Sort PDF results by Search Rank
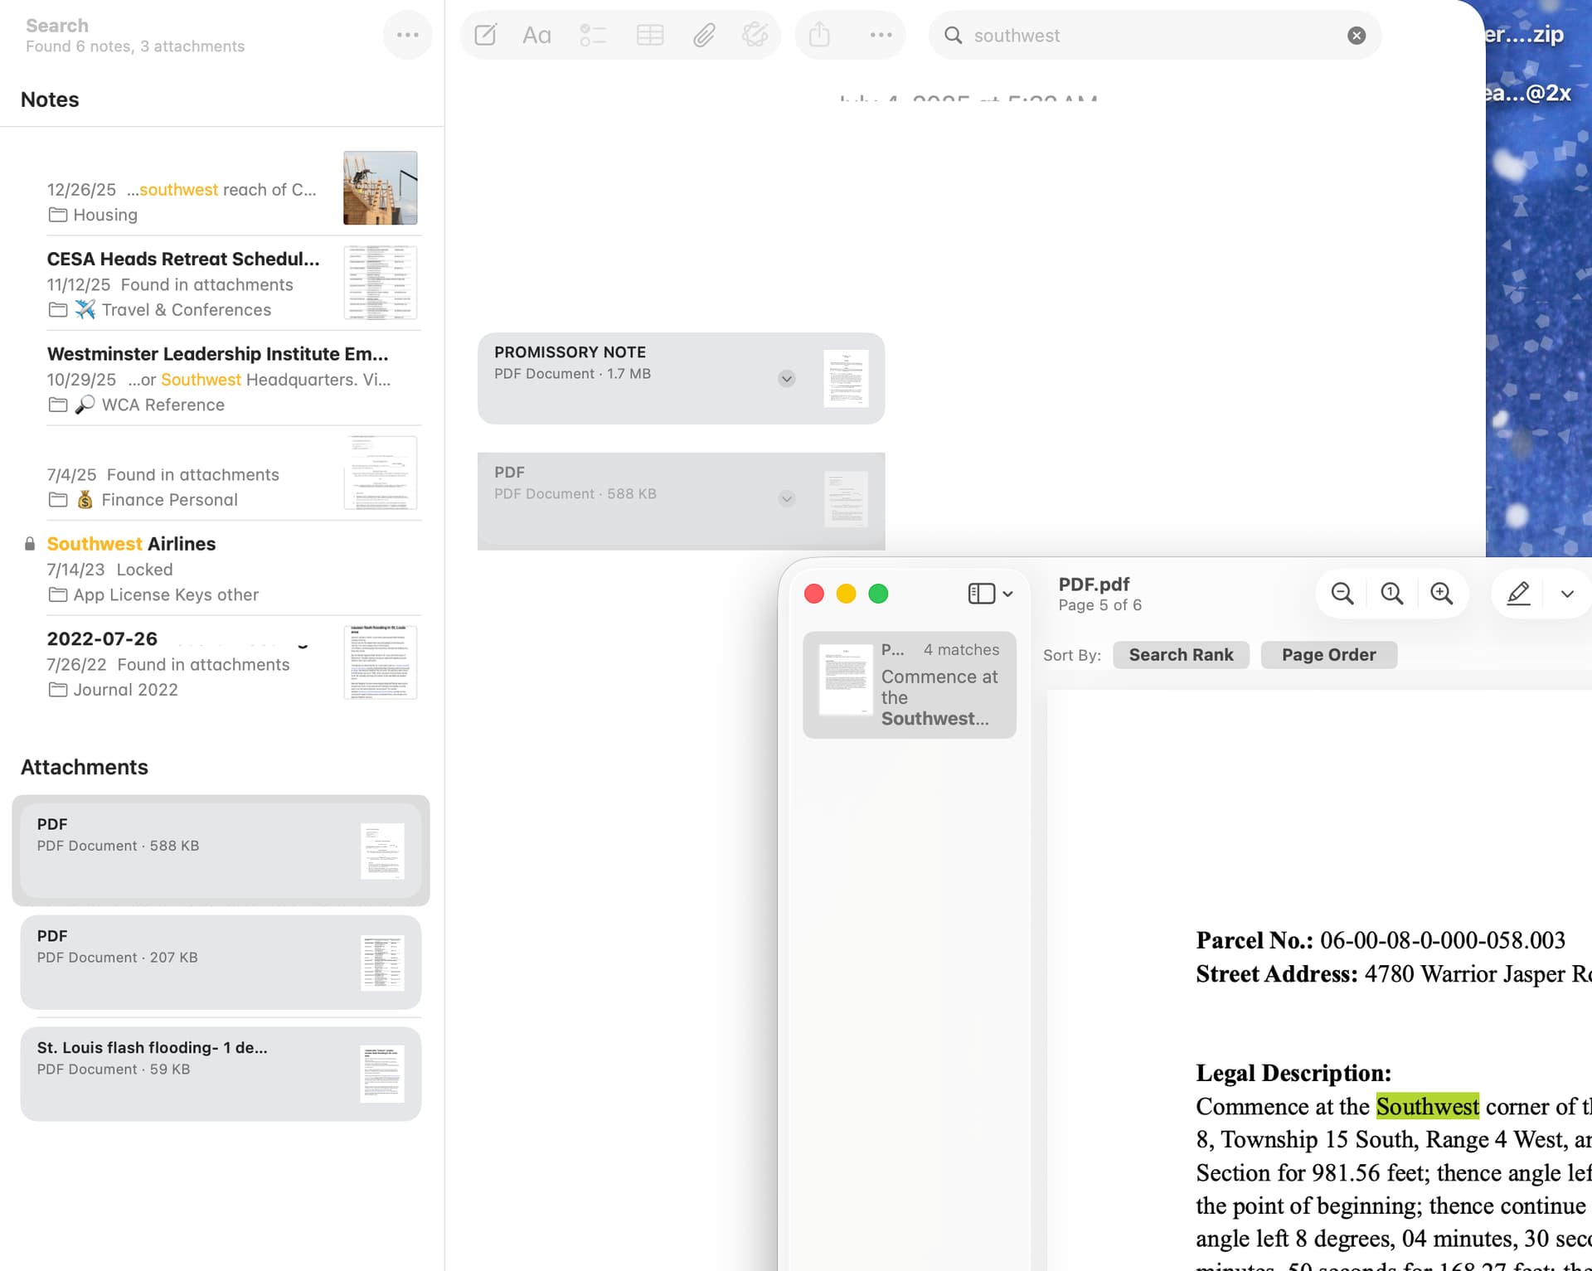The image size is (1592, 1271). coord(1181,655)
